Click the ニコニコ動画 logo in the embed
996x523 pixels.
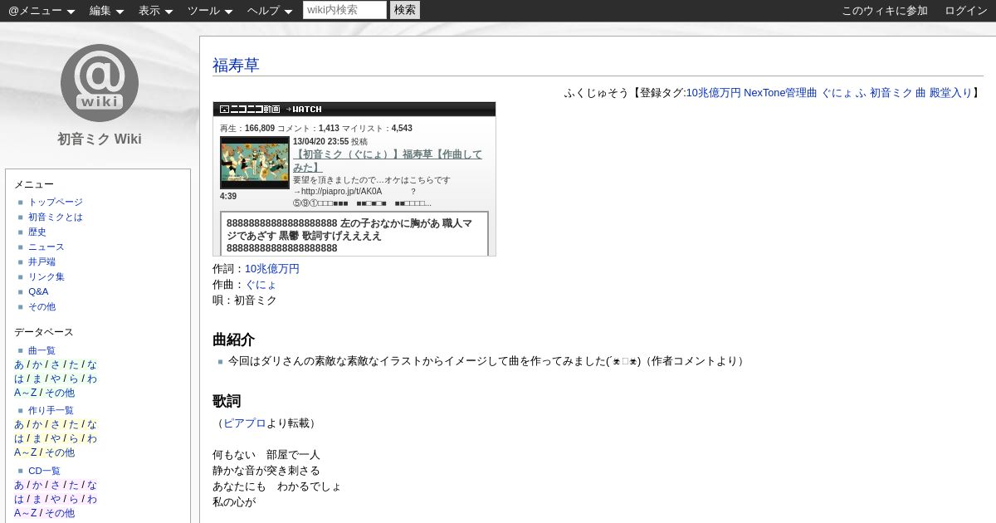coord(250,109)
